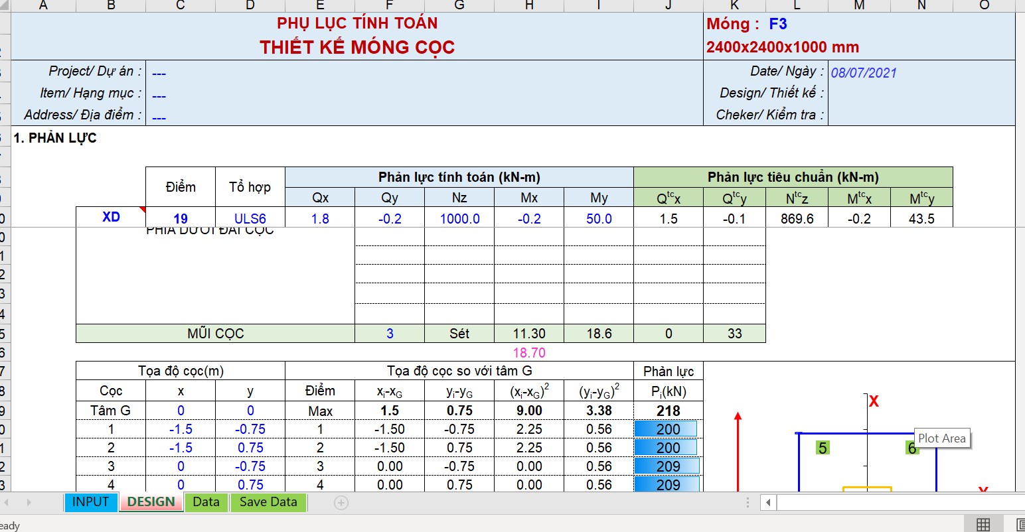Viewport: 1025px width, 532px height.
Task: Select the date cell 08/07/2021
Action: coord(864,73)
